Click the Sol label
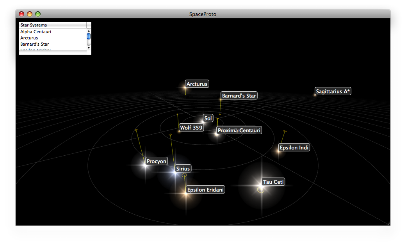 click(208, 118)
